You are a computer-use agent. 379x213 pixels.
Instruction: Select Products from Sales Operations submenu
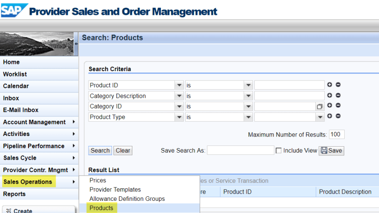(101, 208)
